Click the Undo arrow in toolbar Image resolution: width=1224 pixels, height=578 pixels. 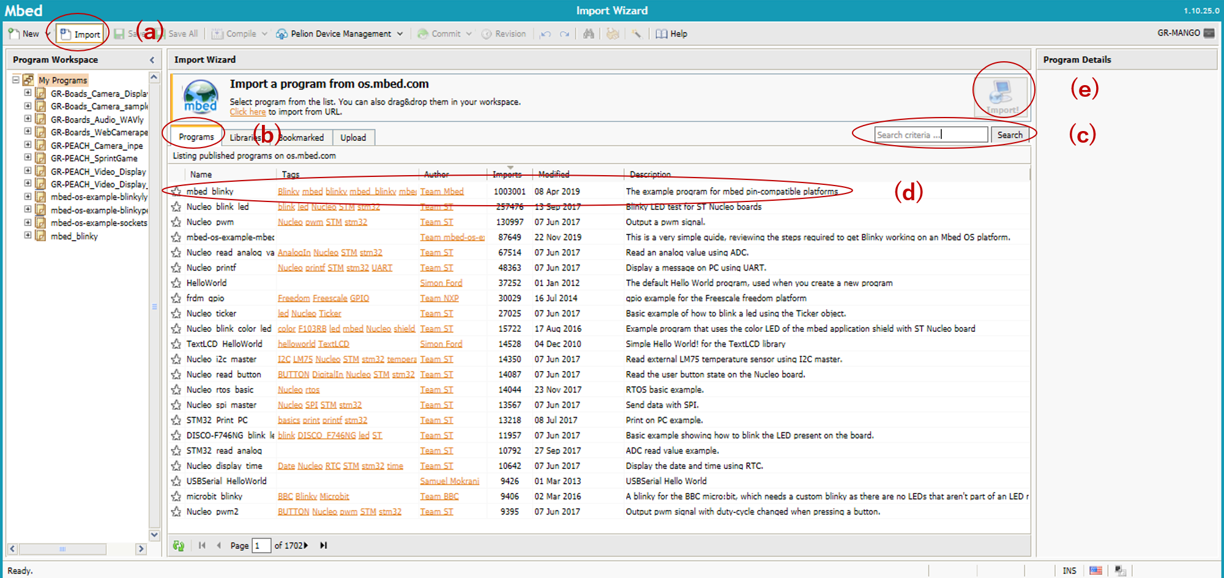point(545,34)
